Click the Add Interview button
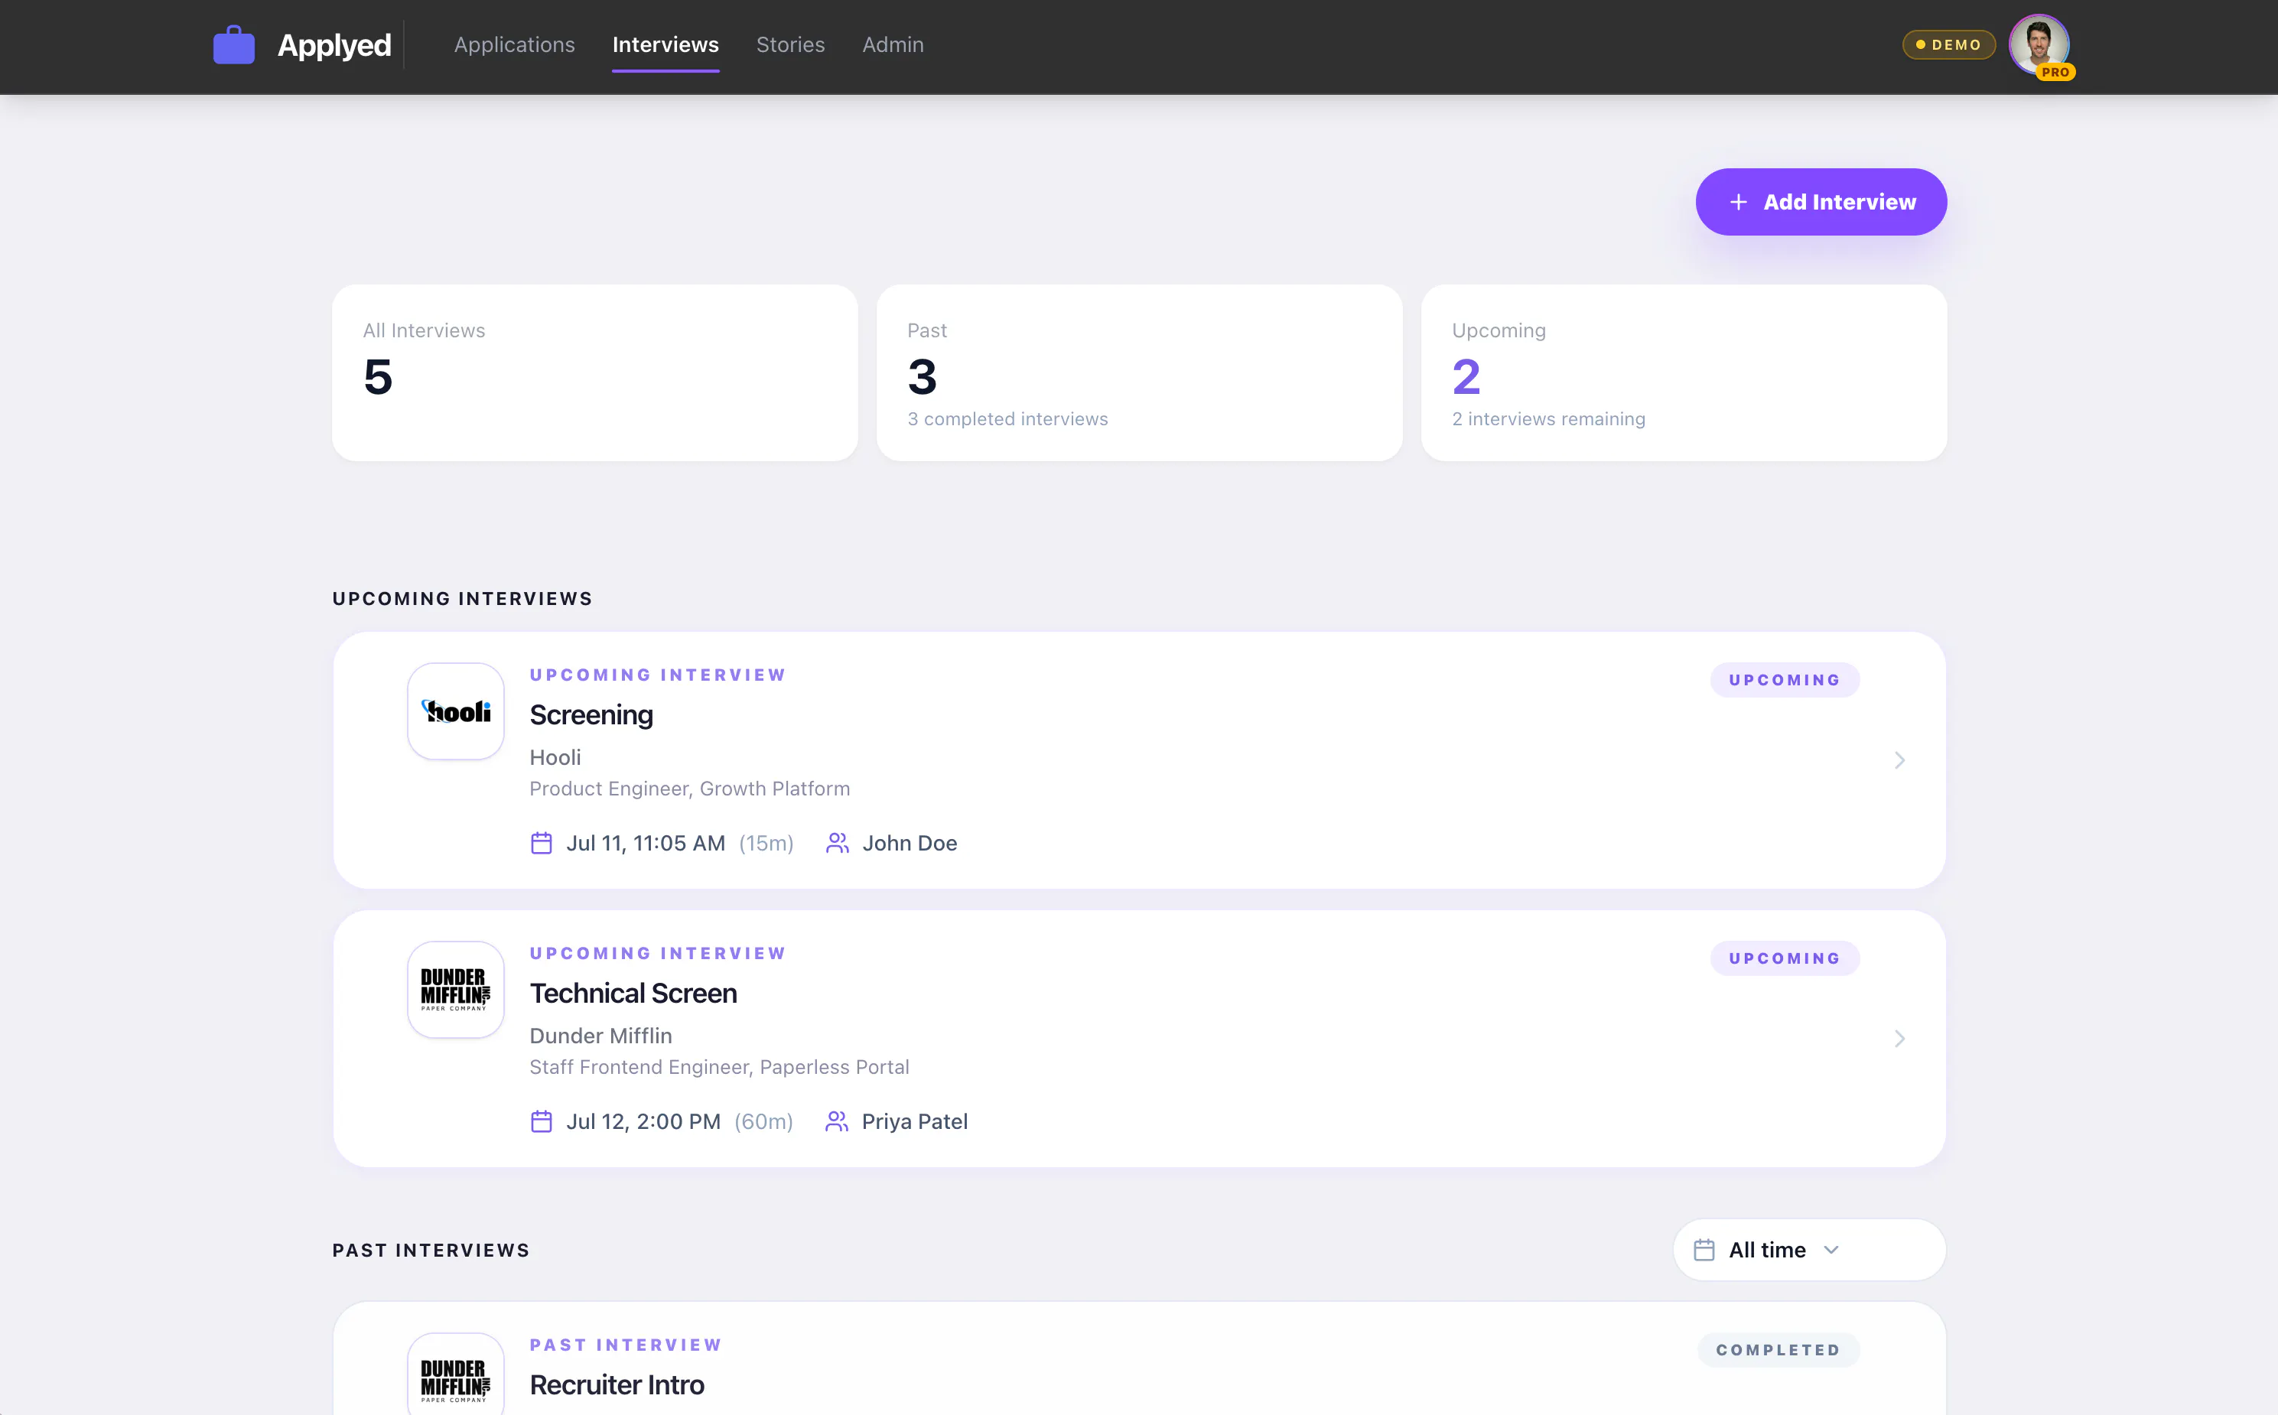 [x=1821, y=202]
